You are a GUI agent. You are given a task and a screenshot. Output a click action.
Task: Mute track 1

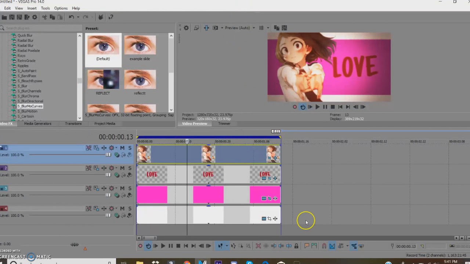tap(122, 148)
